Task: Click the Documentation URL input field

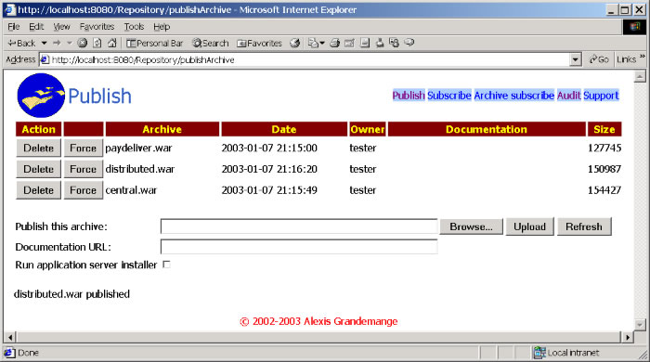Action: pos(299,247)
